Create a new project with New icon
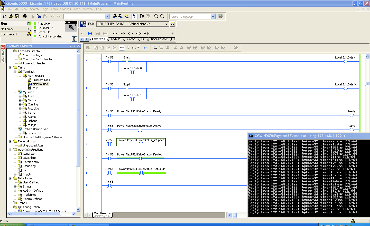Image resolution: width=370 pixels, height=226 pixels. 5,16
